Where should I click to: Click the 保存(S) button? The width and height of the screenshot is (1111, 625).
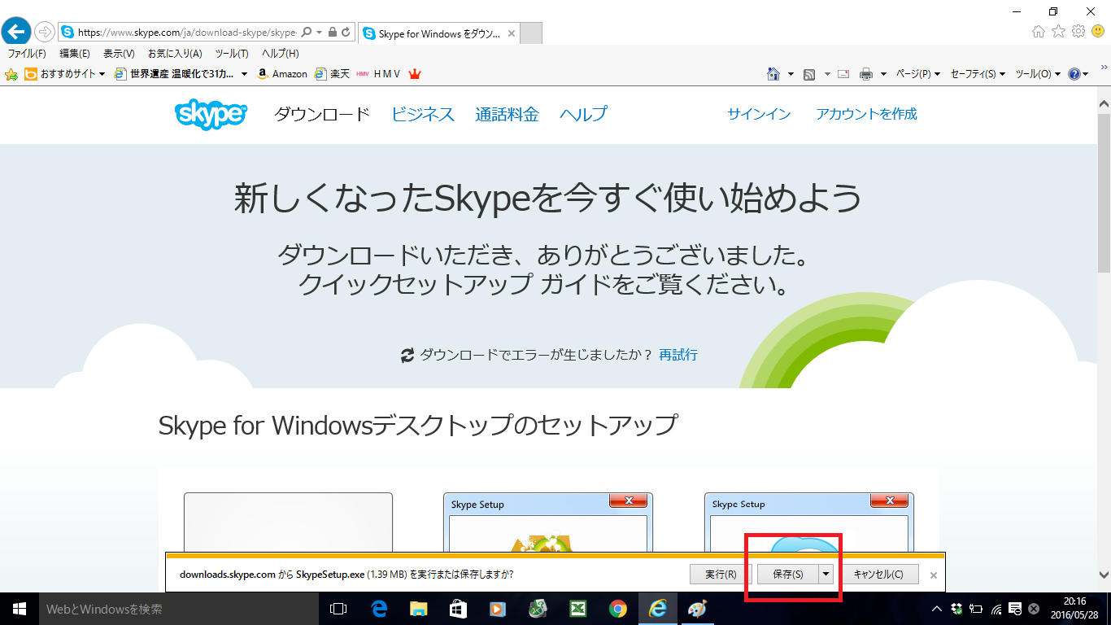[x=787, y=575]
